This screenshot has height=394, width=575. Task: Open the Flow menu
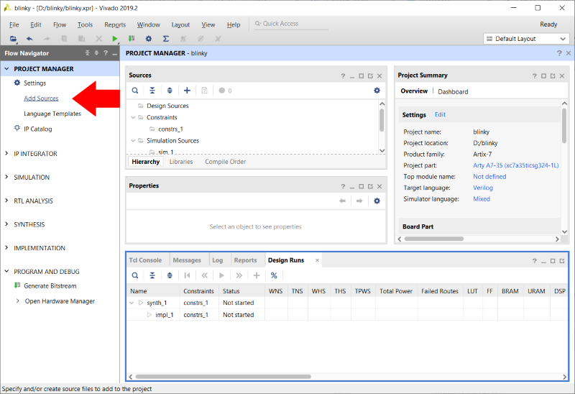click(x=60, y=24)
